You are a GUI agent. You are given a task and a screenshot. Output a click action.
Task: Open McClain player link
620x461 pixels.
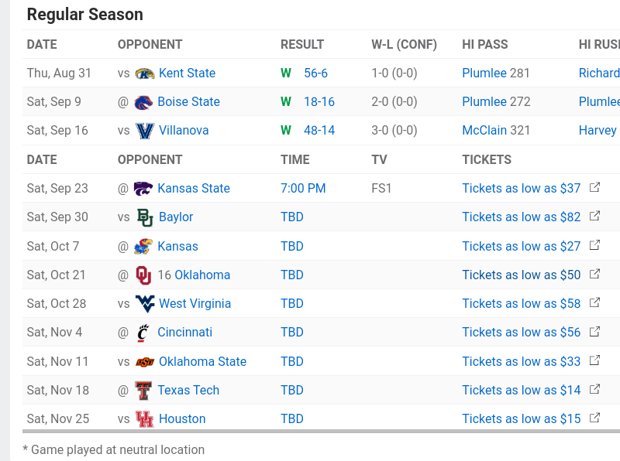(x=484, y=131)
